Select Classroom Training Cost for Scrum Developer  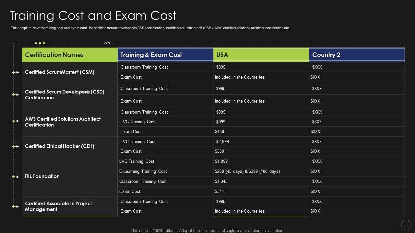pyautogui.click(x=144, y=88)
